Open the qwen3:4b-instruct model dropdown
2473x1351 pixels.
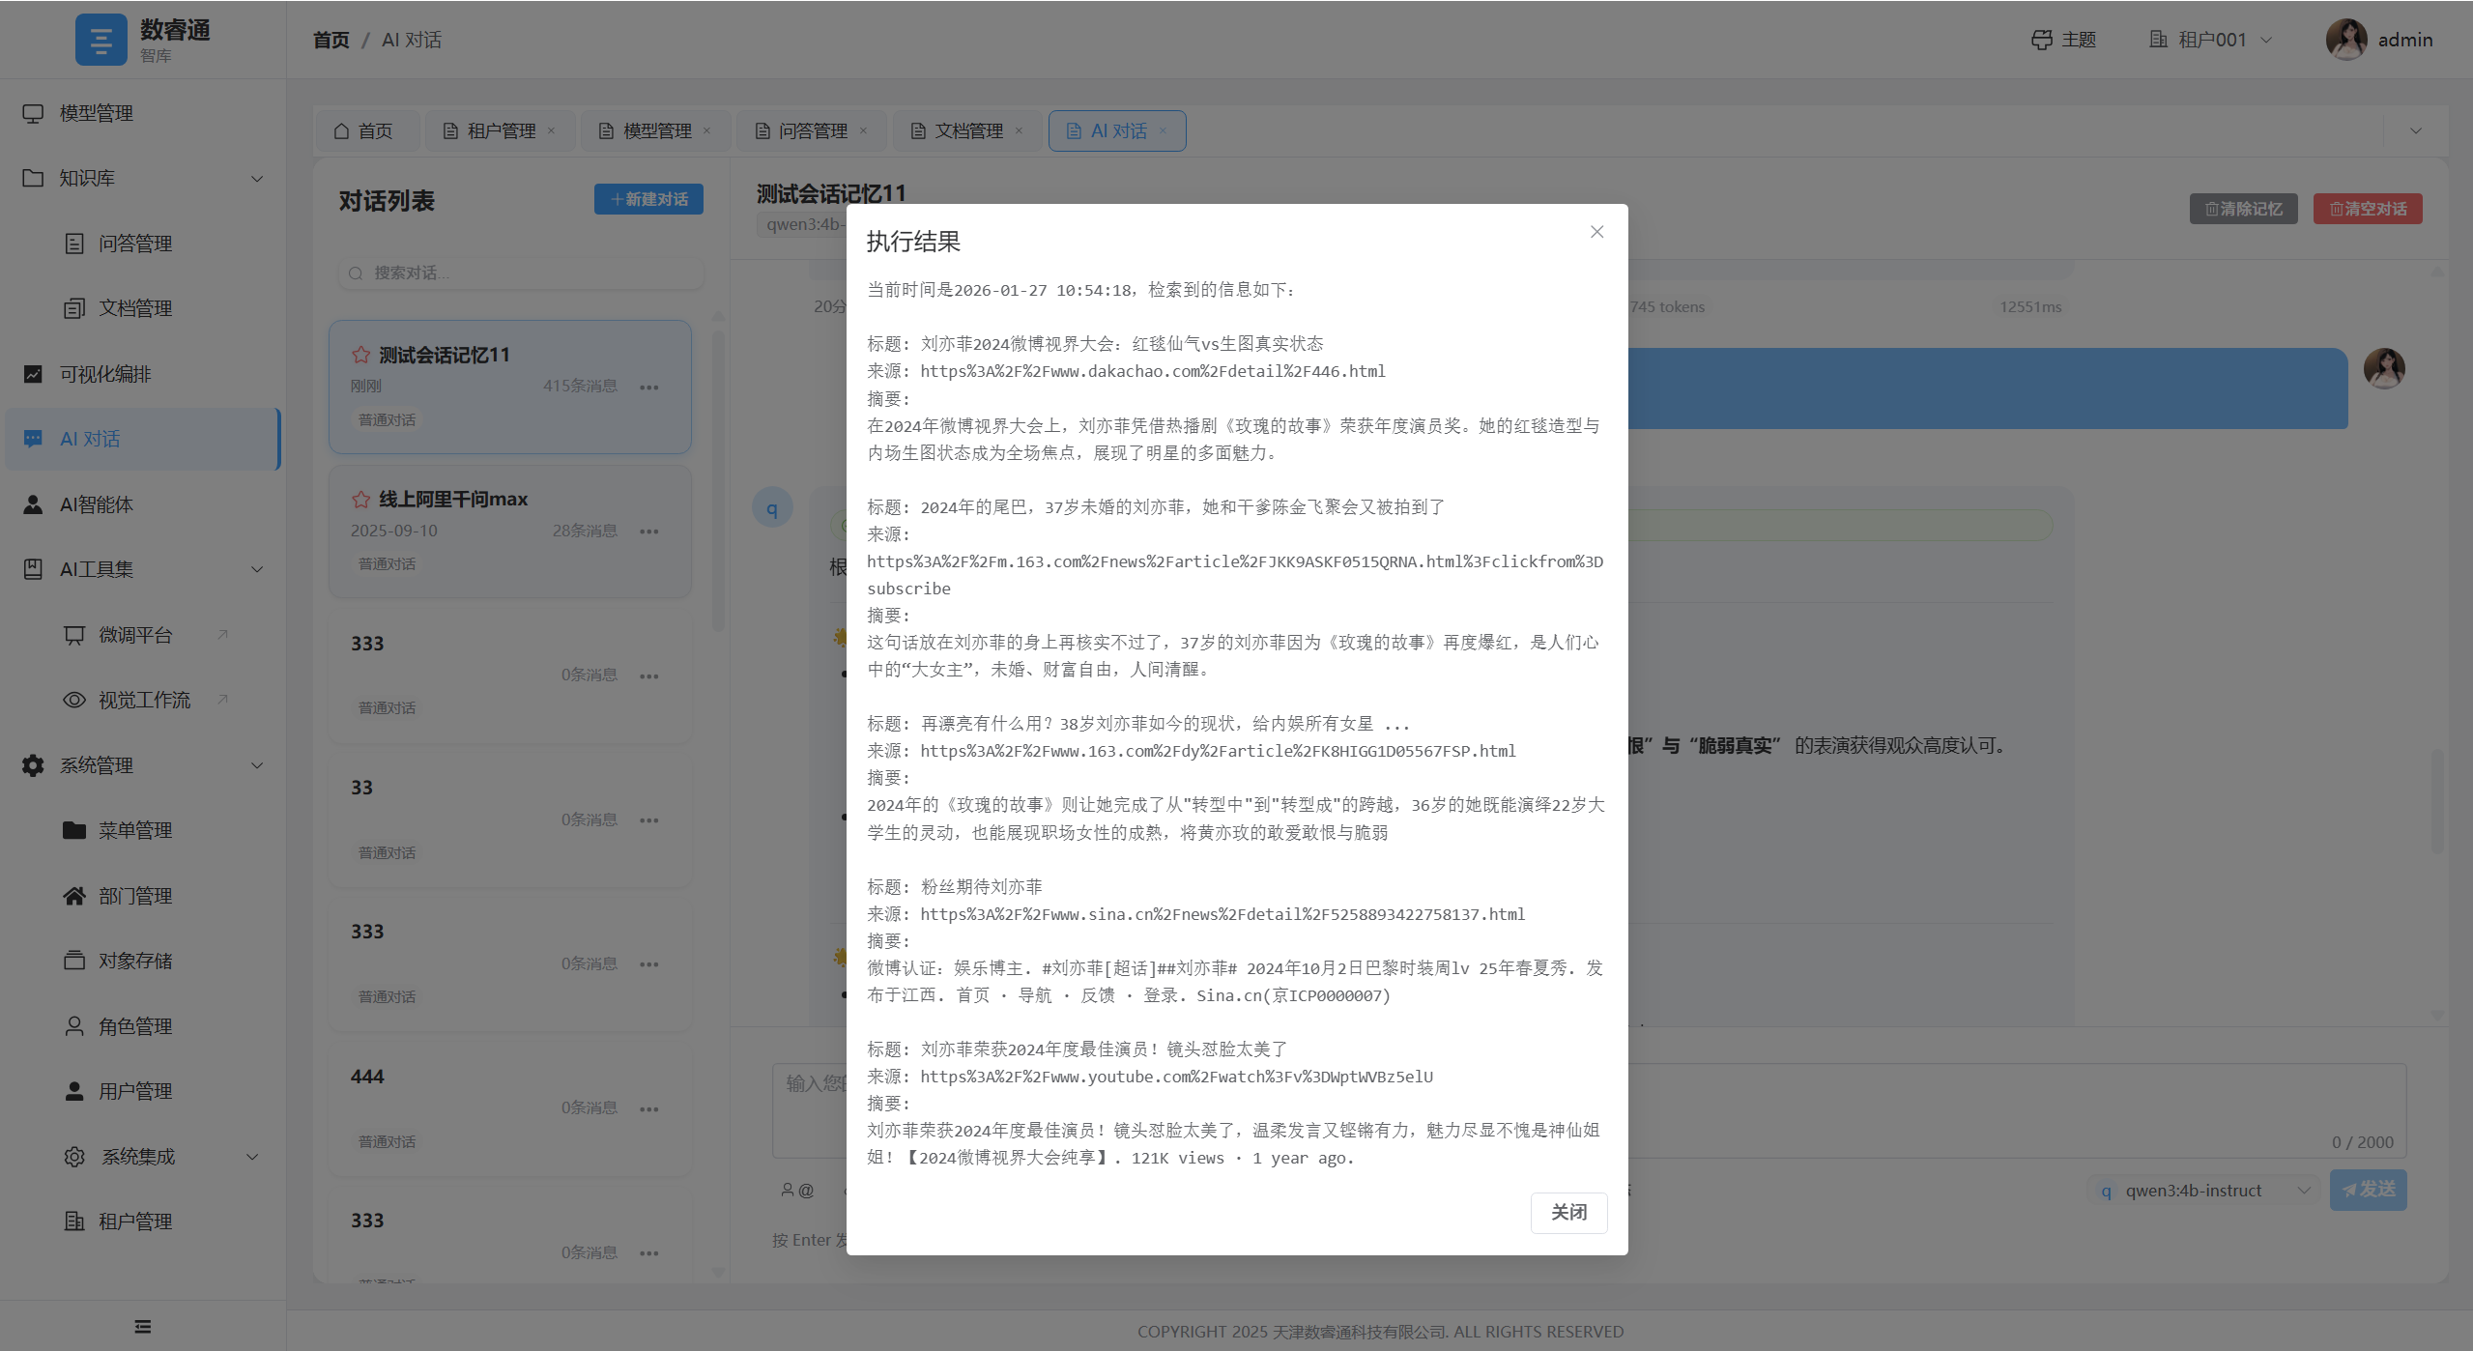[2201, 1190]
